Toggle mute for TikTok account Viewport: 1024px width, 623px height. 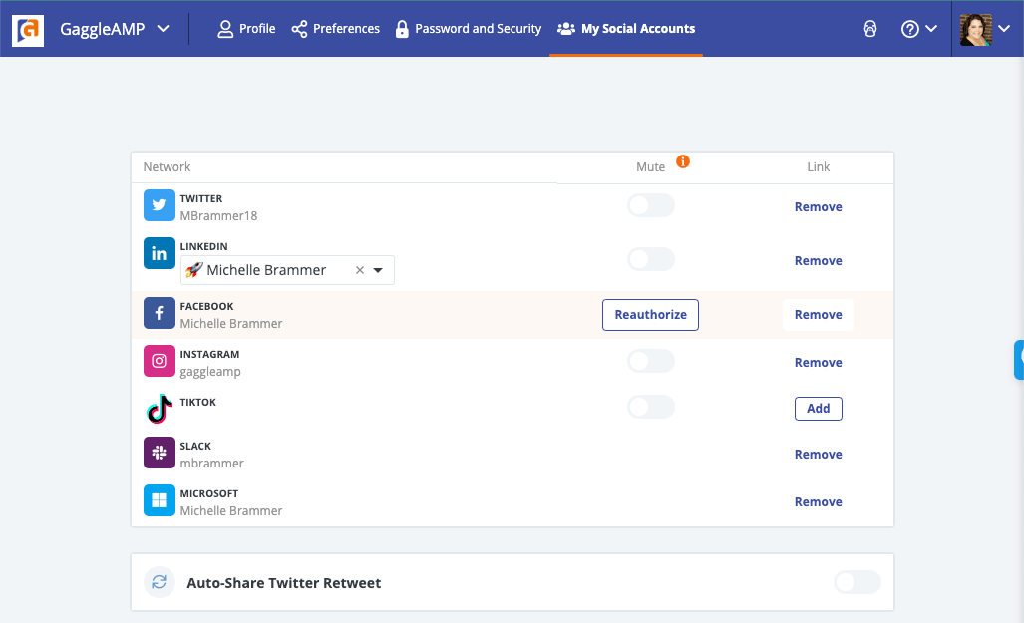pos(651,407)
